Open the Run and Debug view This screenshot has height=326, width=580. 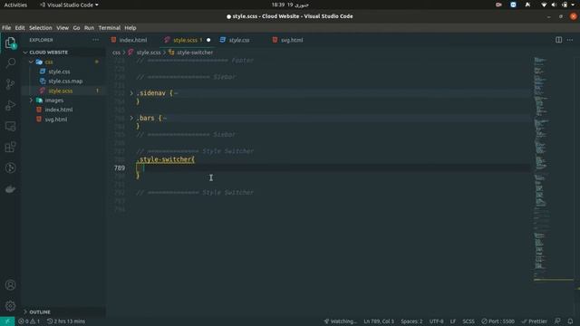(10, 105)
